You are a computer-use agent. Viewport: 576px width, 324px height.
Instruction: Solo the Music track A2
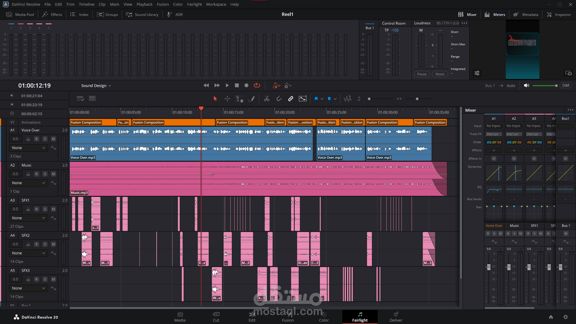coord(45,174)
